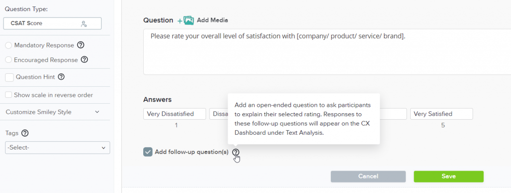511x193 pixels.
Task: Click the person-star icon in CSAT Score box
Action: pos(84,23)
